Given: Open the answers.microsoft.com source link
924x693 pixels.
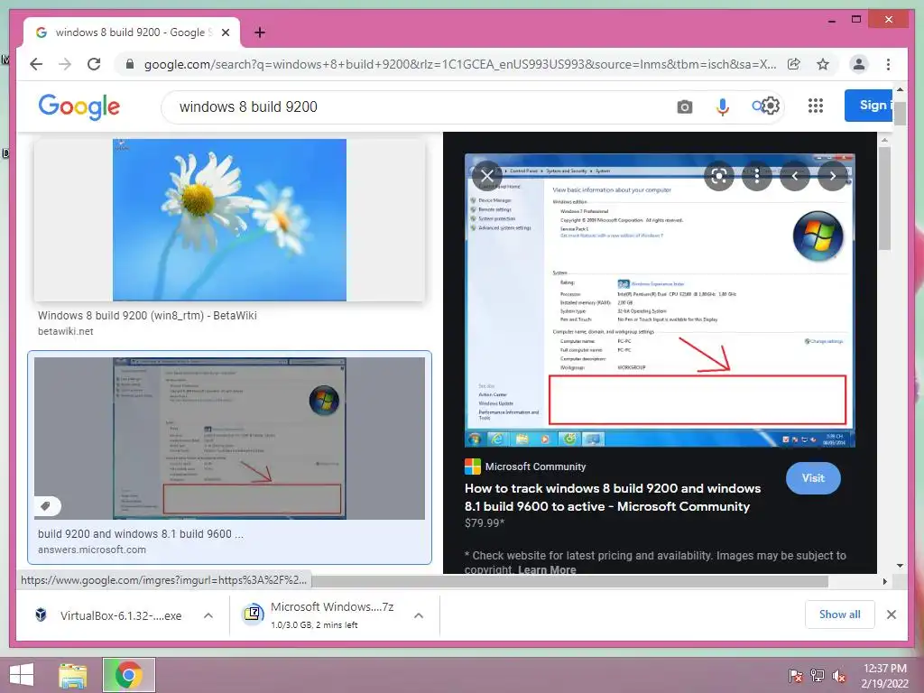Looking at the screenshot, I should pyautogui.click(x=92, y=550).
